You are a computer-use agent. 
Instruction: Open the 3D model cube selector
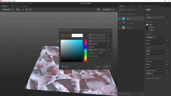click(x=18, y=10)
